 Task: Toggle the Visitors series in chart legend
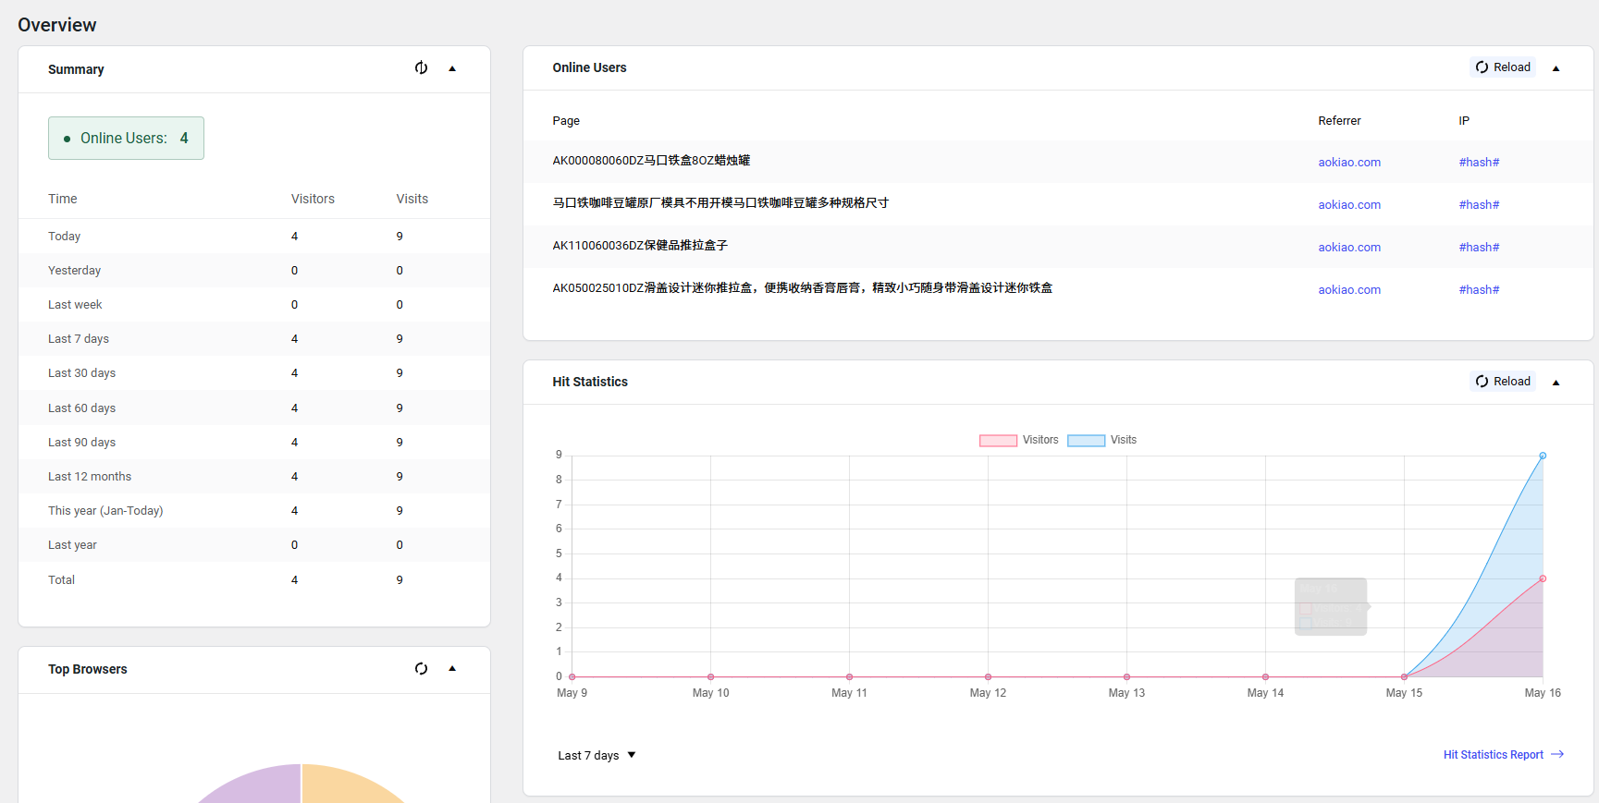point(1018,440)
